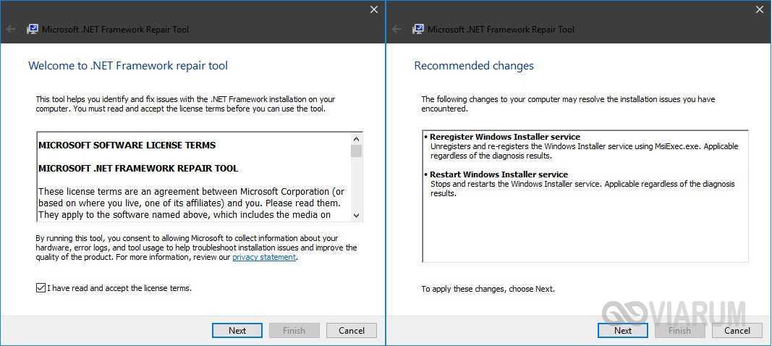Click 'Unregisters and re-registers' description text
The width and height of the screenshot is (772, 346).
tap(585, 151)
